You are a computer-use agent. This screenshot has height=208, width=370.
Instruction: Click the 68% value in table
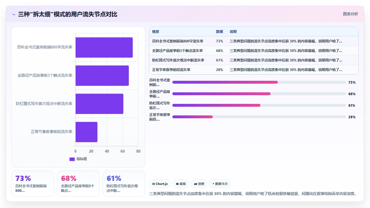point(219,51)
